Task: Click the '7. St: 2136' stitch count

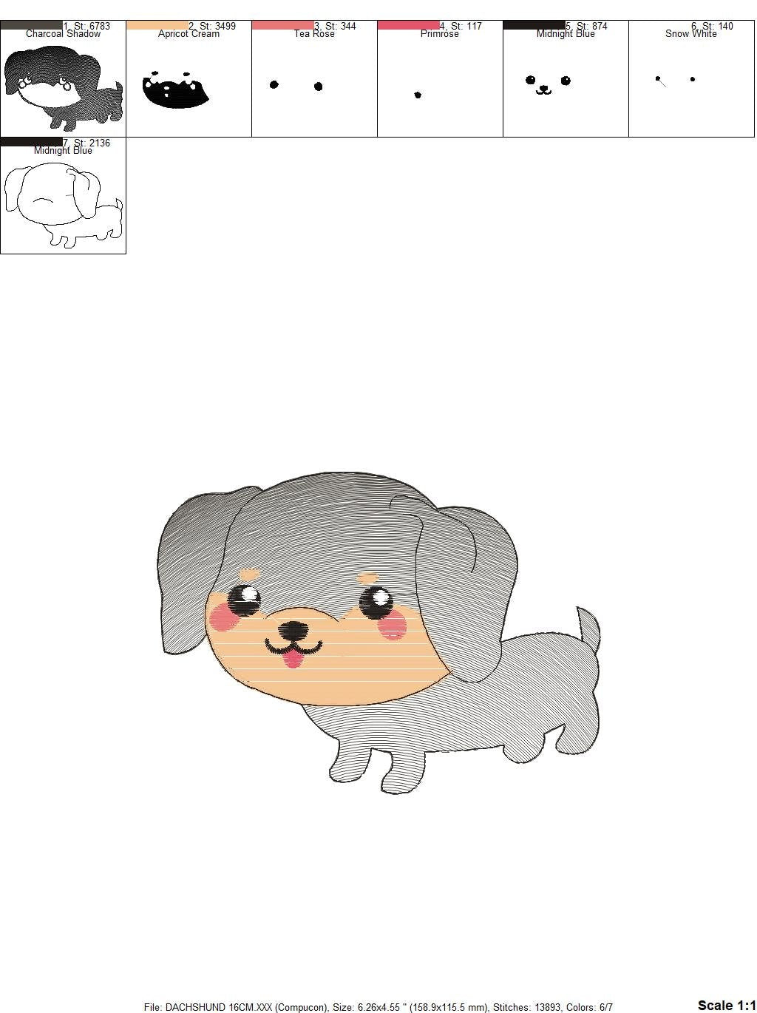Action: (86, 143)
